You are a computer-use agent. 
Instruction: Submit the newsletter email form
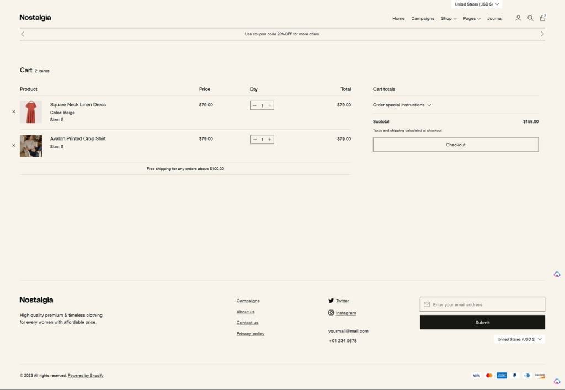[482, 322]
